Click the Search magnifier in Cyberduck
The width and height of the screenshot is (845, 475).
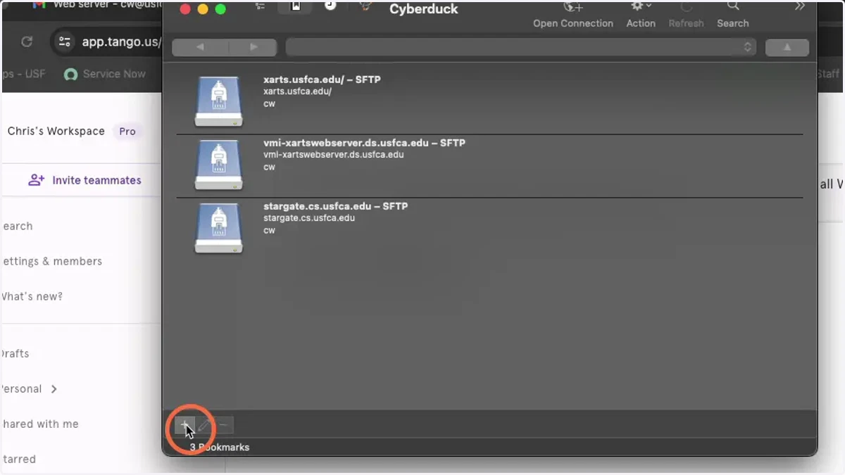(732, 15)
